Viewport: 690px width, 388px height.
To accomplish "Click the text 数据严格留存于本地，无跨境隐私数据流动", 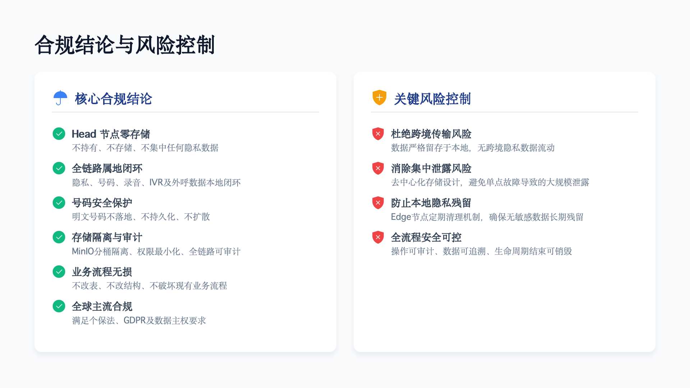I will [x=473, y=148].
